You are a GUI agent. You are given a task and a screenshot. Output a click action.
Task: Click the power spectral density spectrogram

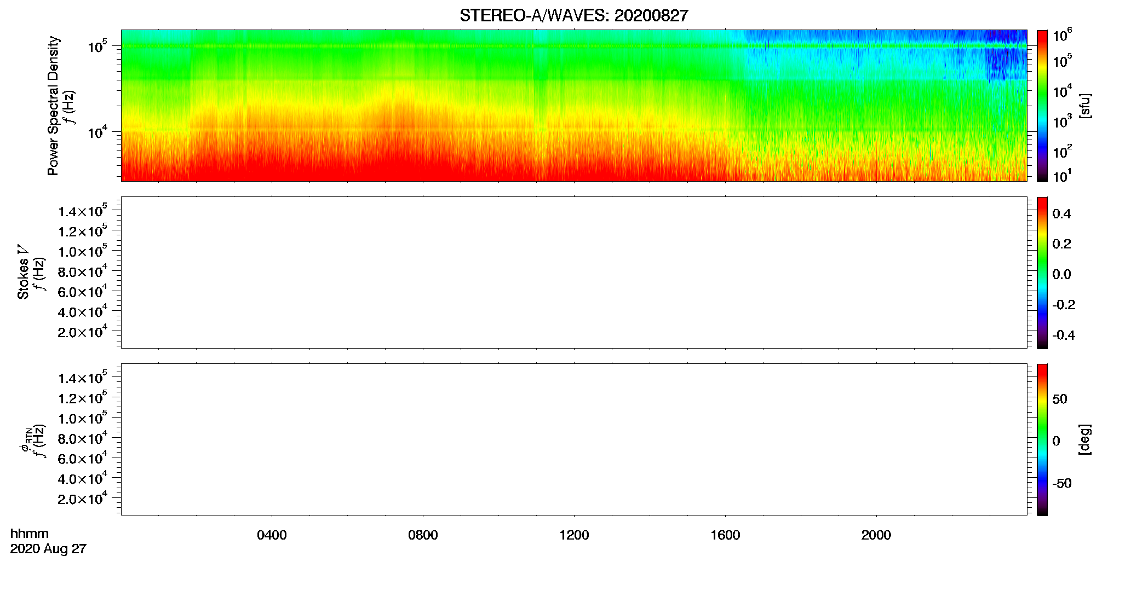tap(574, 106)
